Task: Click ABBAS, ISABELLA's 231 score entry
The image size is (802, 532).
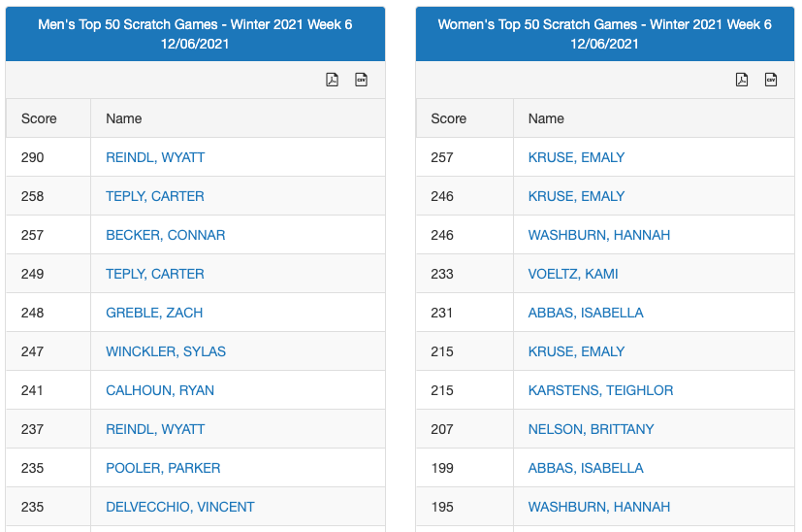Action: click(x=586, y=313)
